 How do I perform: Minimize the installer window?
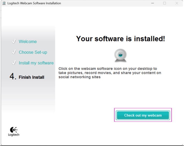click(x=152, y=3)
